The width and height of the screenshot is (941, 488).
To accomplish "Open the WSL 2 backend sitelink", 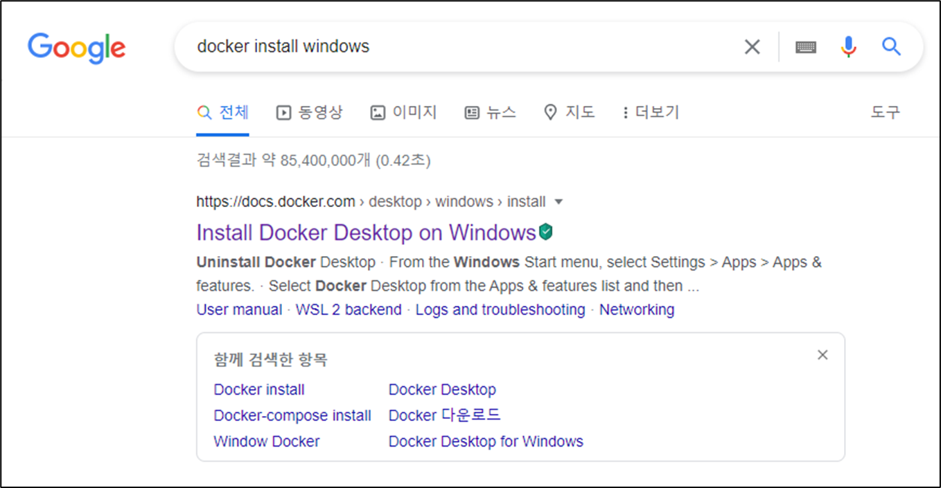I will (349, 309).
